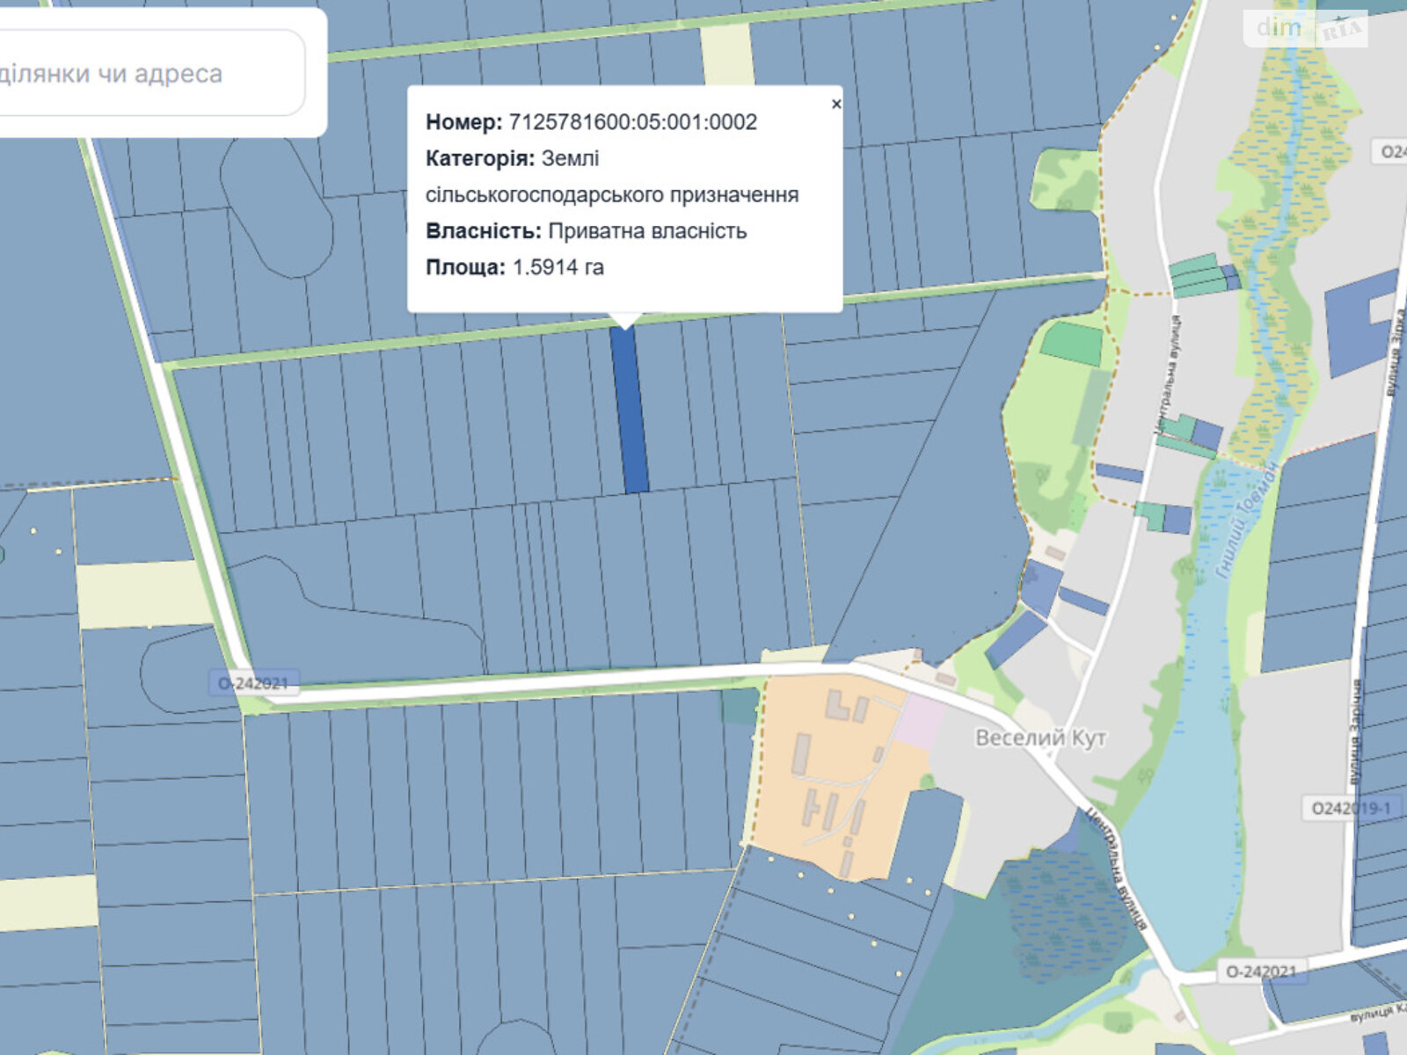Select the small pink plot beside the farmyard

[x=918, y=722]
